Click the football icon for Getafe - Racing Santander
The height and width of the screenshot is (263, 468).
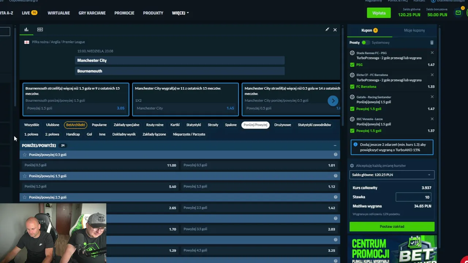point(352,97)
